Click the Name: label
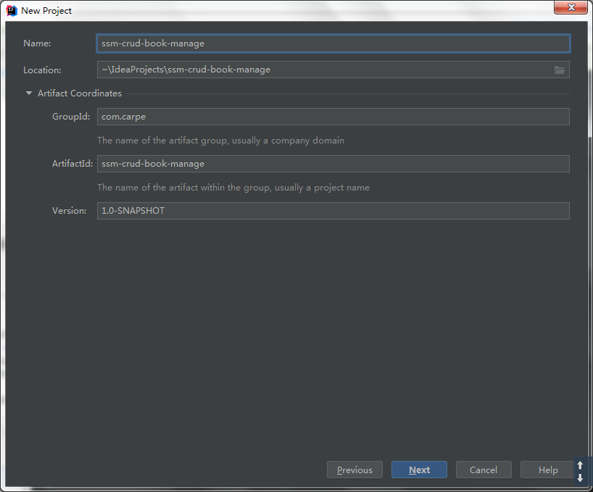The height and width of the screenshot is (492, 593). pos(37,43)
